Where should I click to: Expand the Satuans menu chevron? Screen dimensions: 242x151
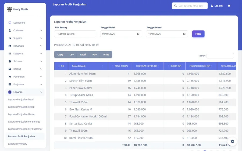(41, 61)
